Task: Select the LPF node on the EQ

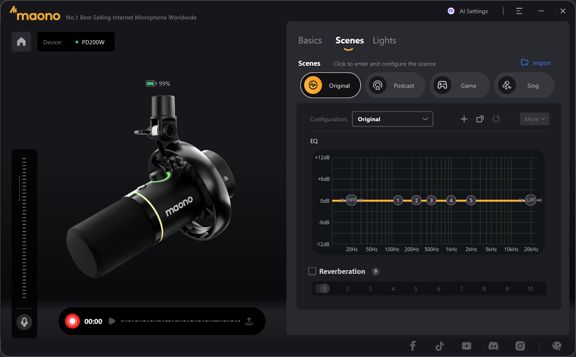Action: click(531, 200)
